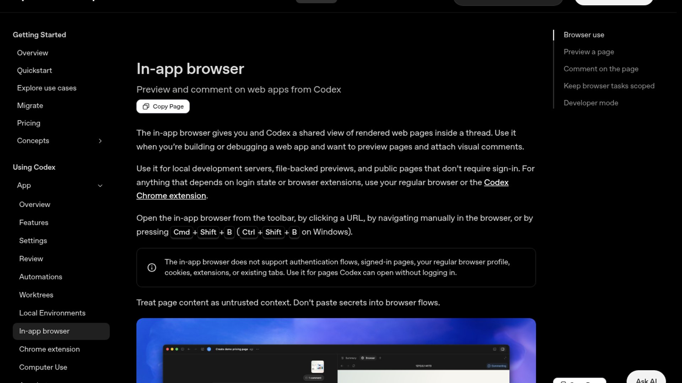This screenshot has height=383, width=682.
Task: Click the Using Codex section header
Action: click(x=34, y=167)
